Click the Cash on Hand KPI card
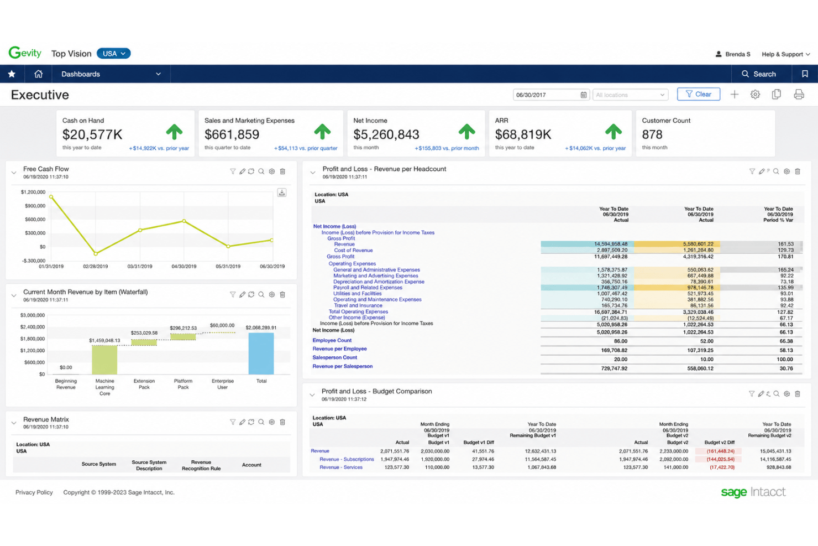 [x=125, y=133]
